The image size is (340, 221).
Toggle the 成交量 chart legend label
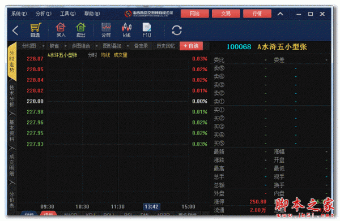[x=120, y=55]
